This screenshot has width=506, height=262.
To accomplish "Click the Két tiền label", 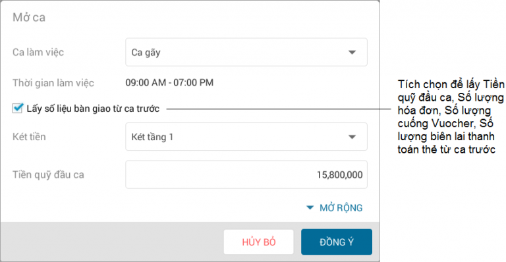I will coord(29,137).
